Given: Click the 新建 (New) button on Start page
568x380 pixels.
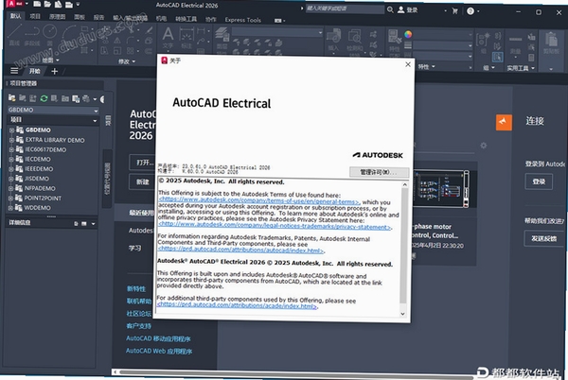Looking at the screenshot, I should pos(143,181).
